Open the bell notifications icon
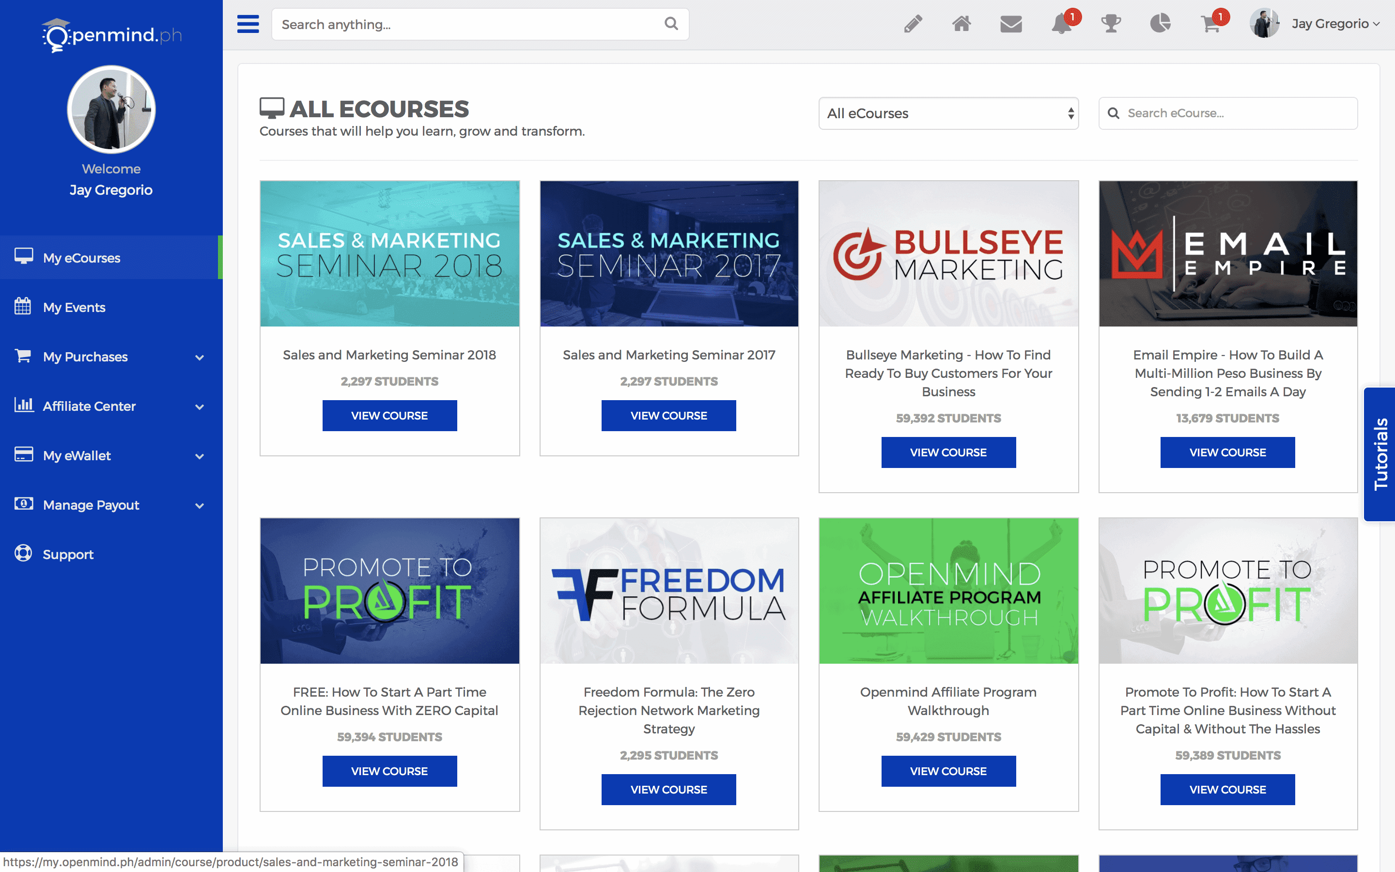1395x872 pixels. point(1062,24)
